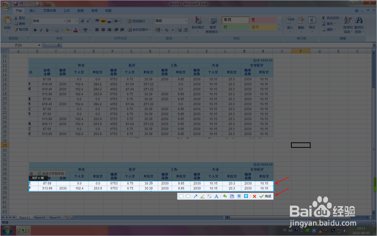Select the ellipse annotation tool
Image resolution: width=377 pixels, height=236 pixels.
(x=188, y=196)
